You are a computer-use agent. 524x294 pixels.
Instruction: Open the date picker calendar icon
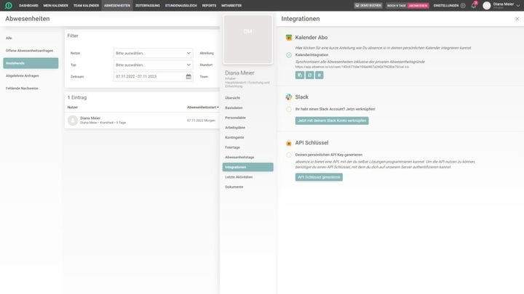(188, 76)
